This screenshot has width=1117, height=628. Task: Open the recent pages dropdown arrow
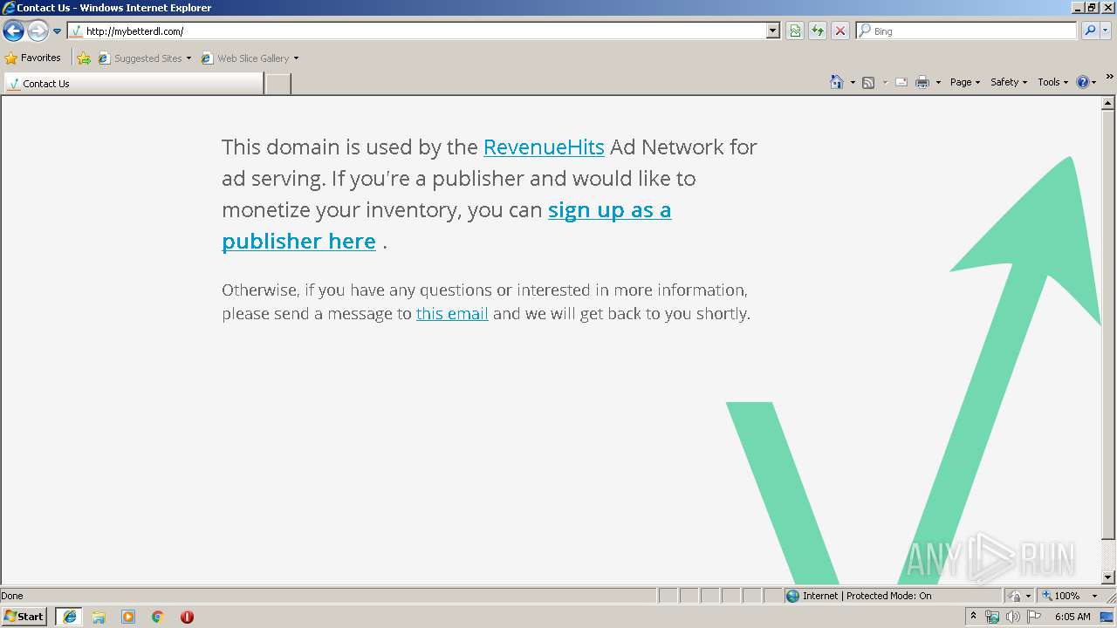coord(58,31)
